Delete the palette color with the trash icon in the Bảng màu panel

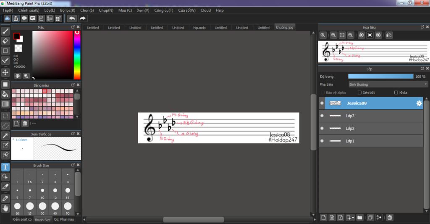coord(25,123)
